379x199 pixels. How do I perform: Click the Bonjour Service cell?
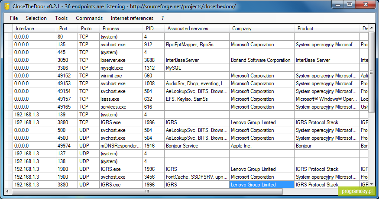tap(197, 146)
